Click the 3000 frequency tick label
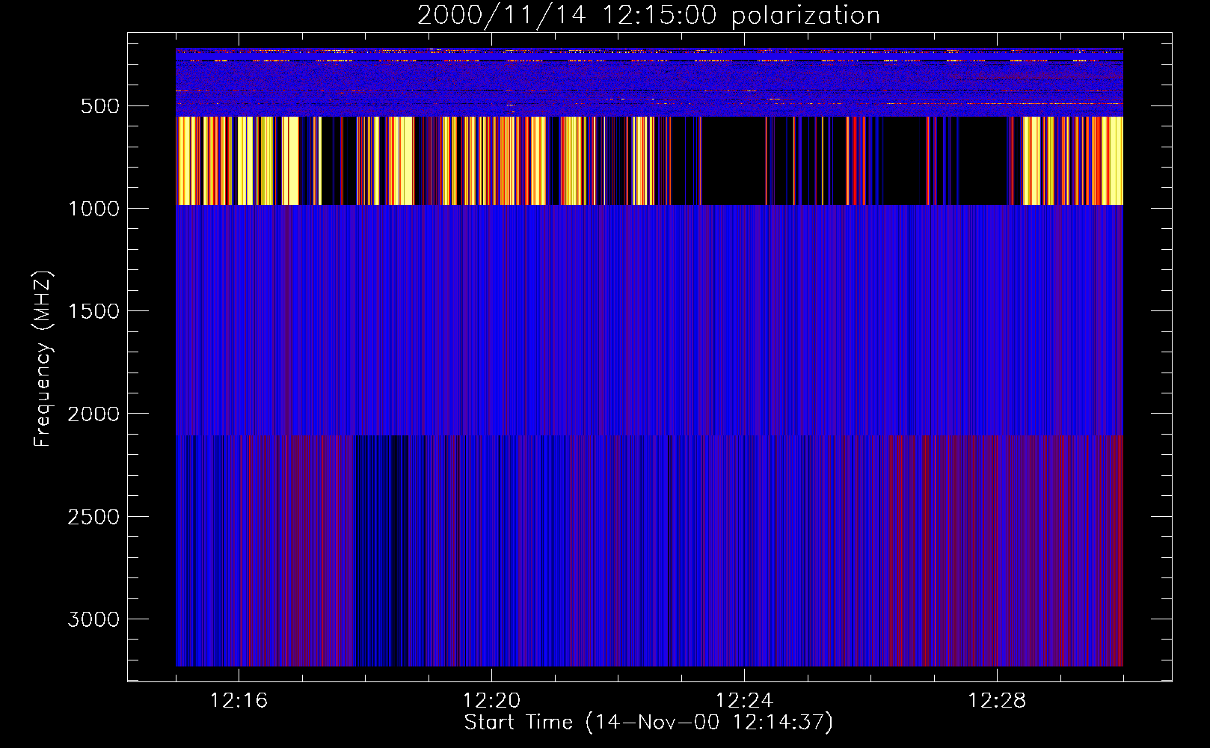 (93, 619)
